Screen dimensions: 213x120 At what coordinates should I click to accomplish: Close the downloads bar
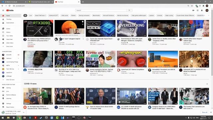[x=211, y=112]
